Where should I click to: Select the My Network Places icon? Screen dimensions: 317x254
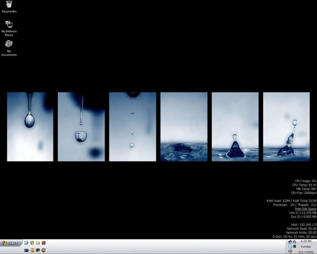pyautogui.click(x=9, y=28)
